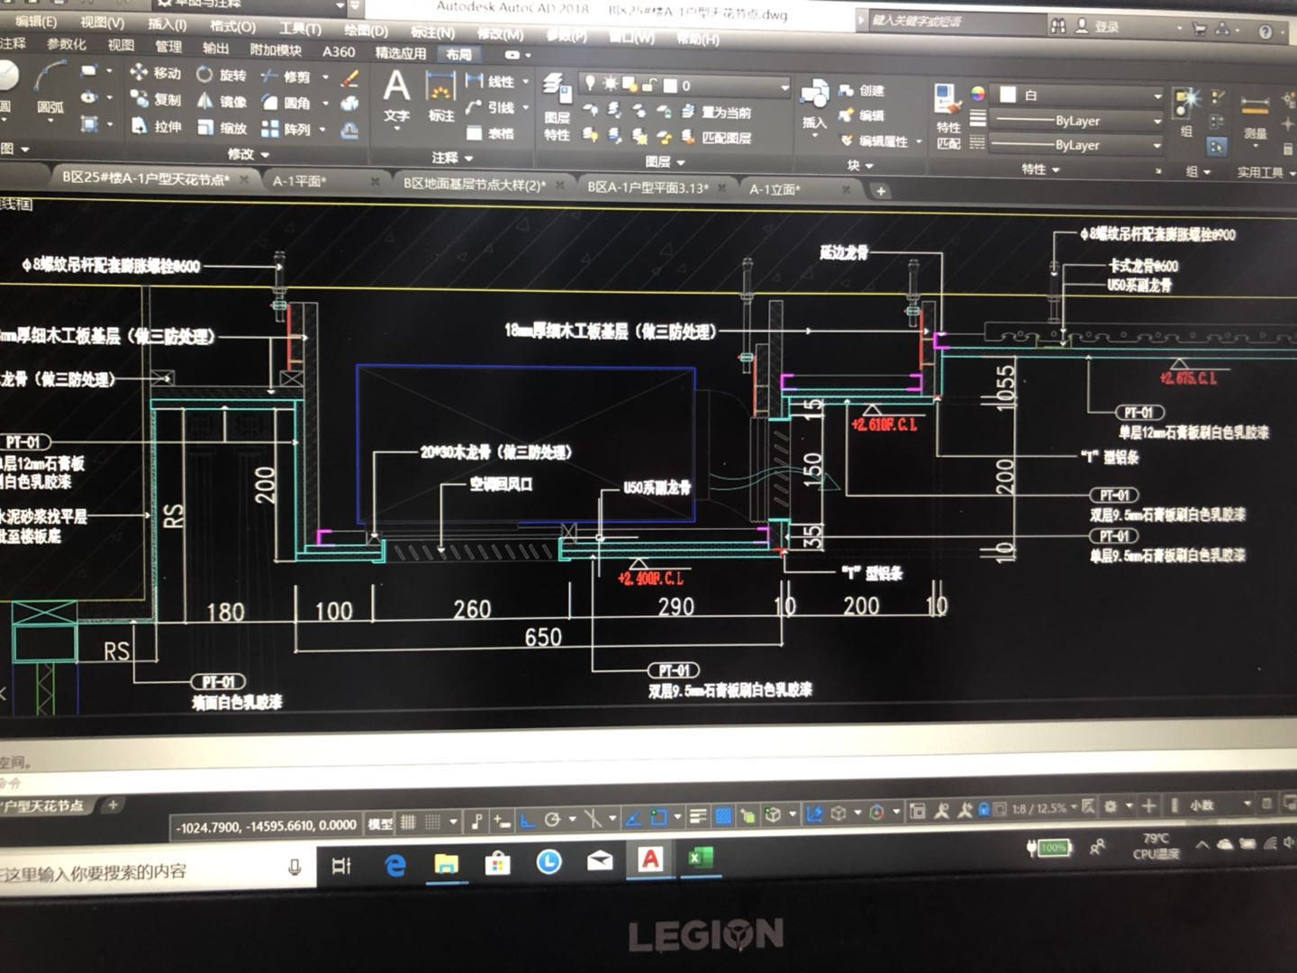Expand the 注释 panel

pyautogui.click(x=451, y=158)
